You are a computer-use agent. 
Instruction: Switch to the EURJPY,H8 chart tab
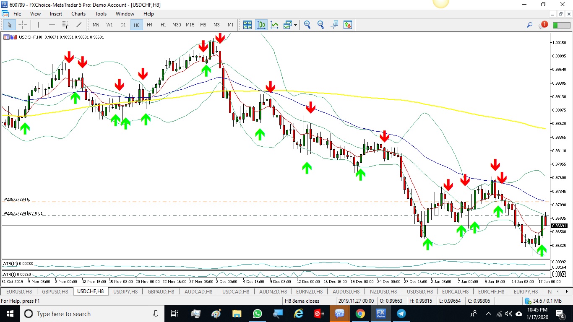(526, 291)
